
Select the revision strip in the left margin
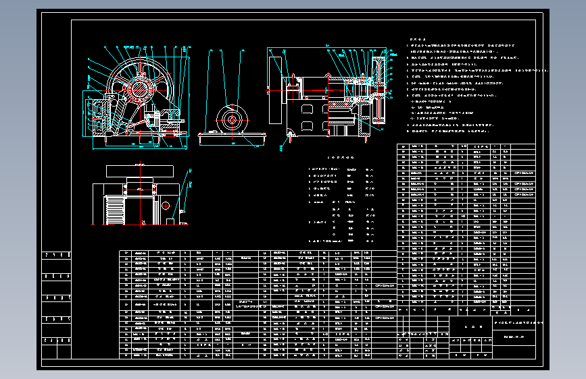[x=56, y=305]
